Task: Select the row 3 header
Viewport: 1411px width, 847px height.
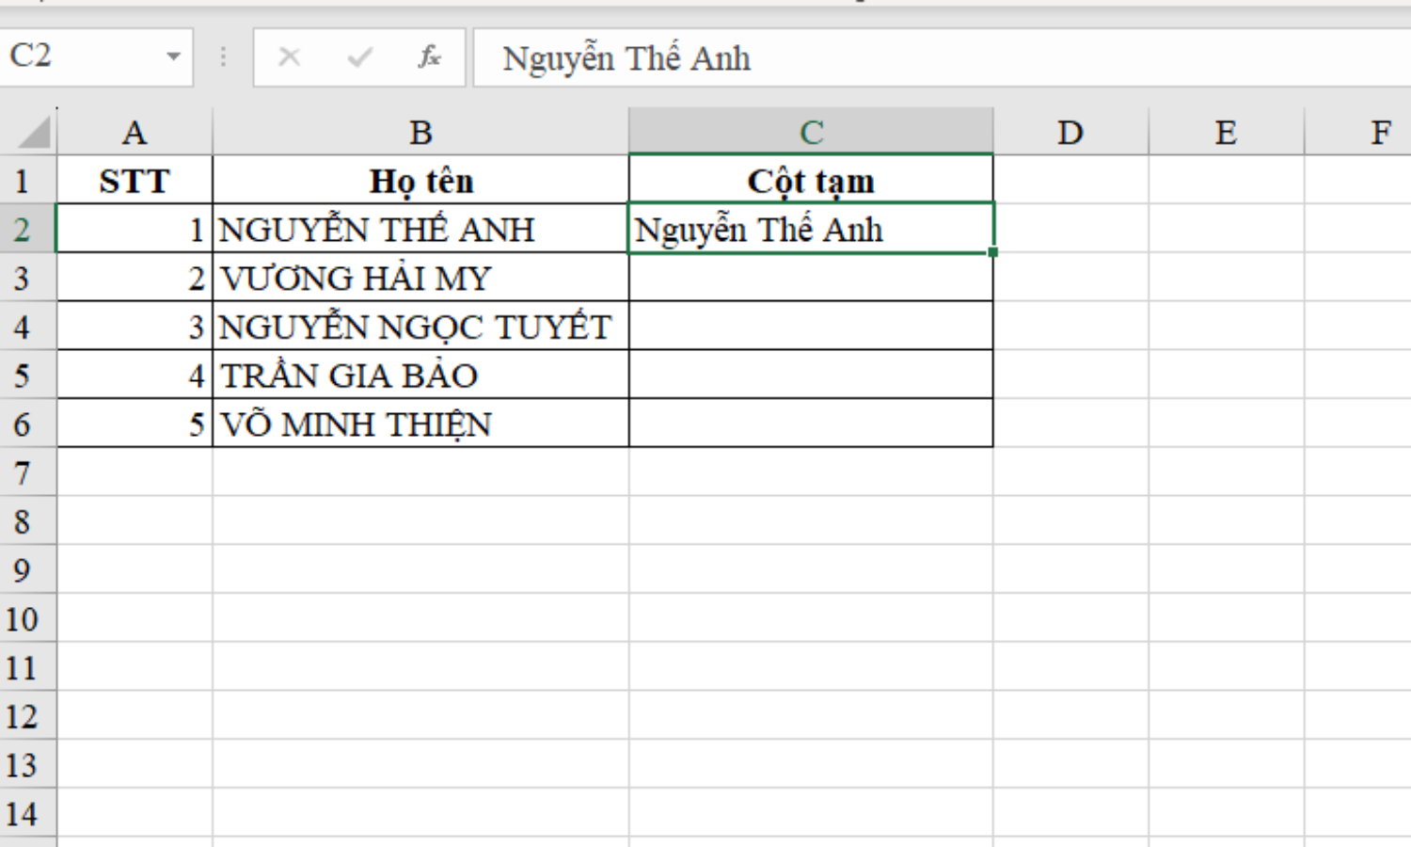Action: 28,278
